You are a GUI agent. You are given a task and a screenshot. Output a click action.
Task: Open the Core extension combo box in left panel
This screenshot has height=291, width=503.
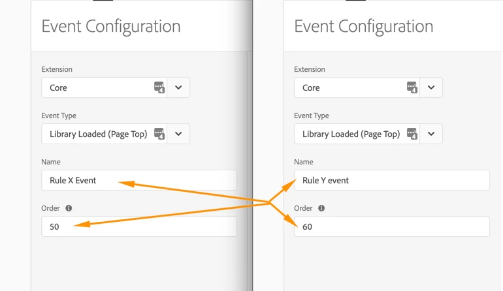[x=116, y=87]
